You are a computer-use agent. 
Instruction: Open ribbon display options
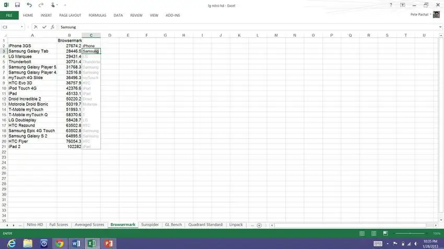[x=402, y=5]
